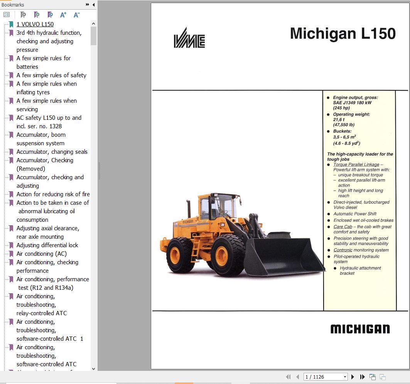Select 'Air conditioning, troubleshooting, relay-controlled ATC'
The height and width of the screenshot is (384, 410).
tap(42, 305)
